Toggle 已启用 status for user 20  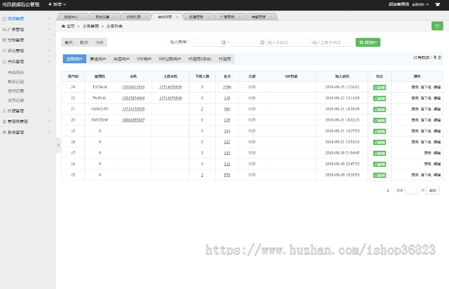click(380, 121)
